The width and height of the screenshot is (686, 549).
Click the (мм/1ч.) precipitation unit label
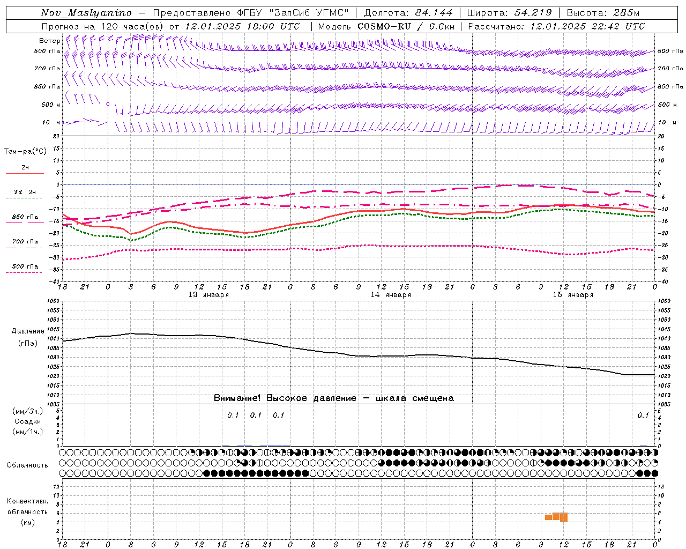(28, 432)
